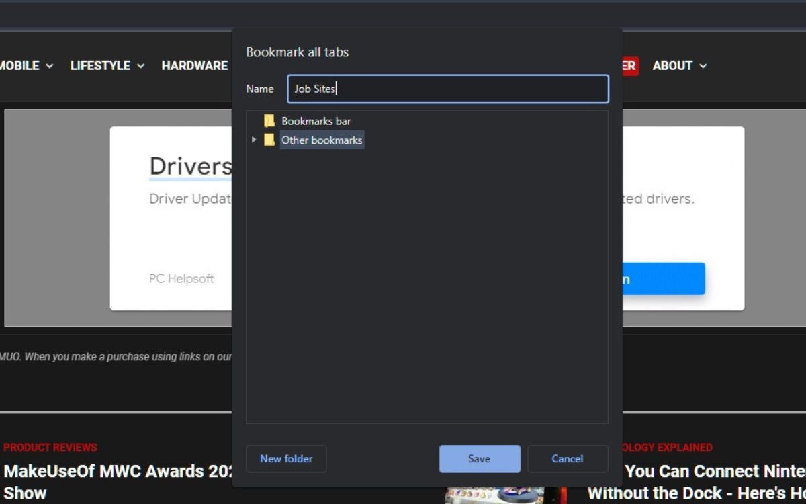Click the New folder button

click(x=286, y=459)
